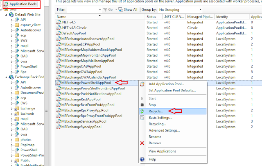Choose Recycle in context menu
Image resolution: width=262 pixels, height=166 pixels.
click(173, 111)
